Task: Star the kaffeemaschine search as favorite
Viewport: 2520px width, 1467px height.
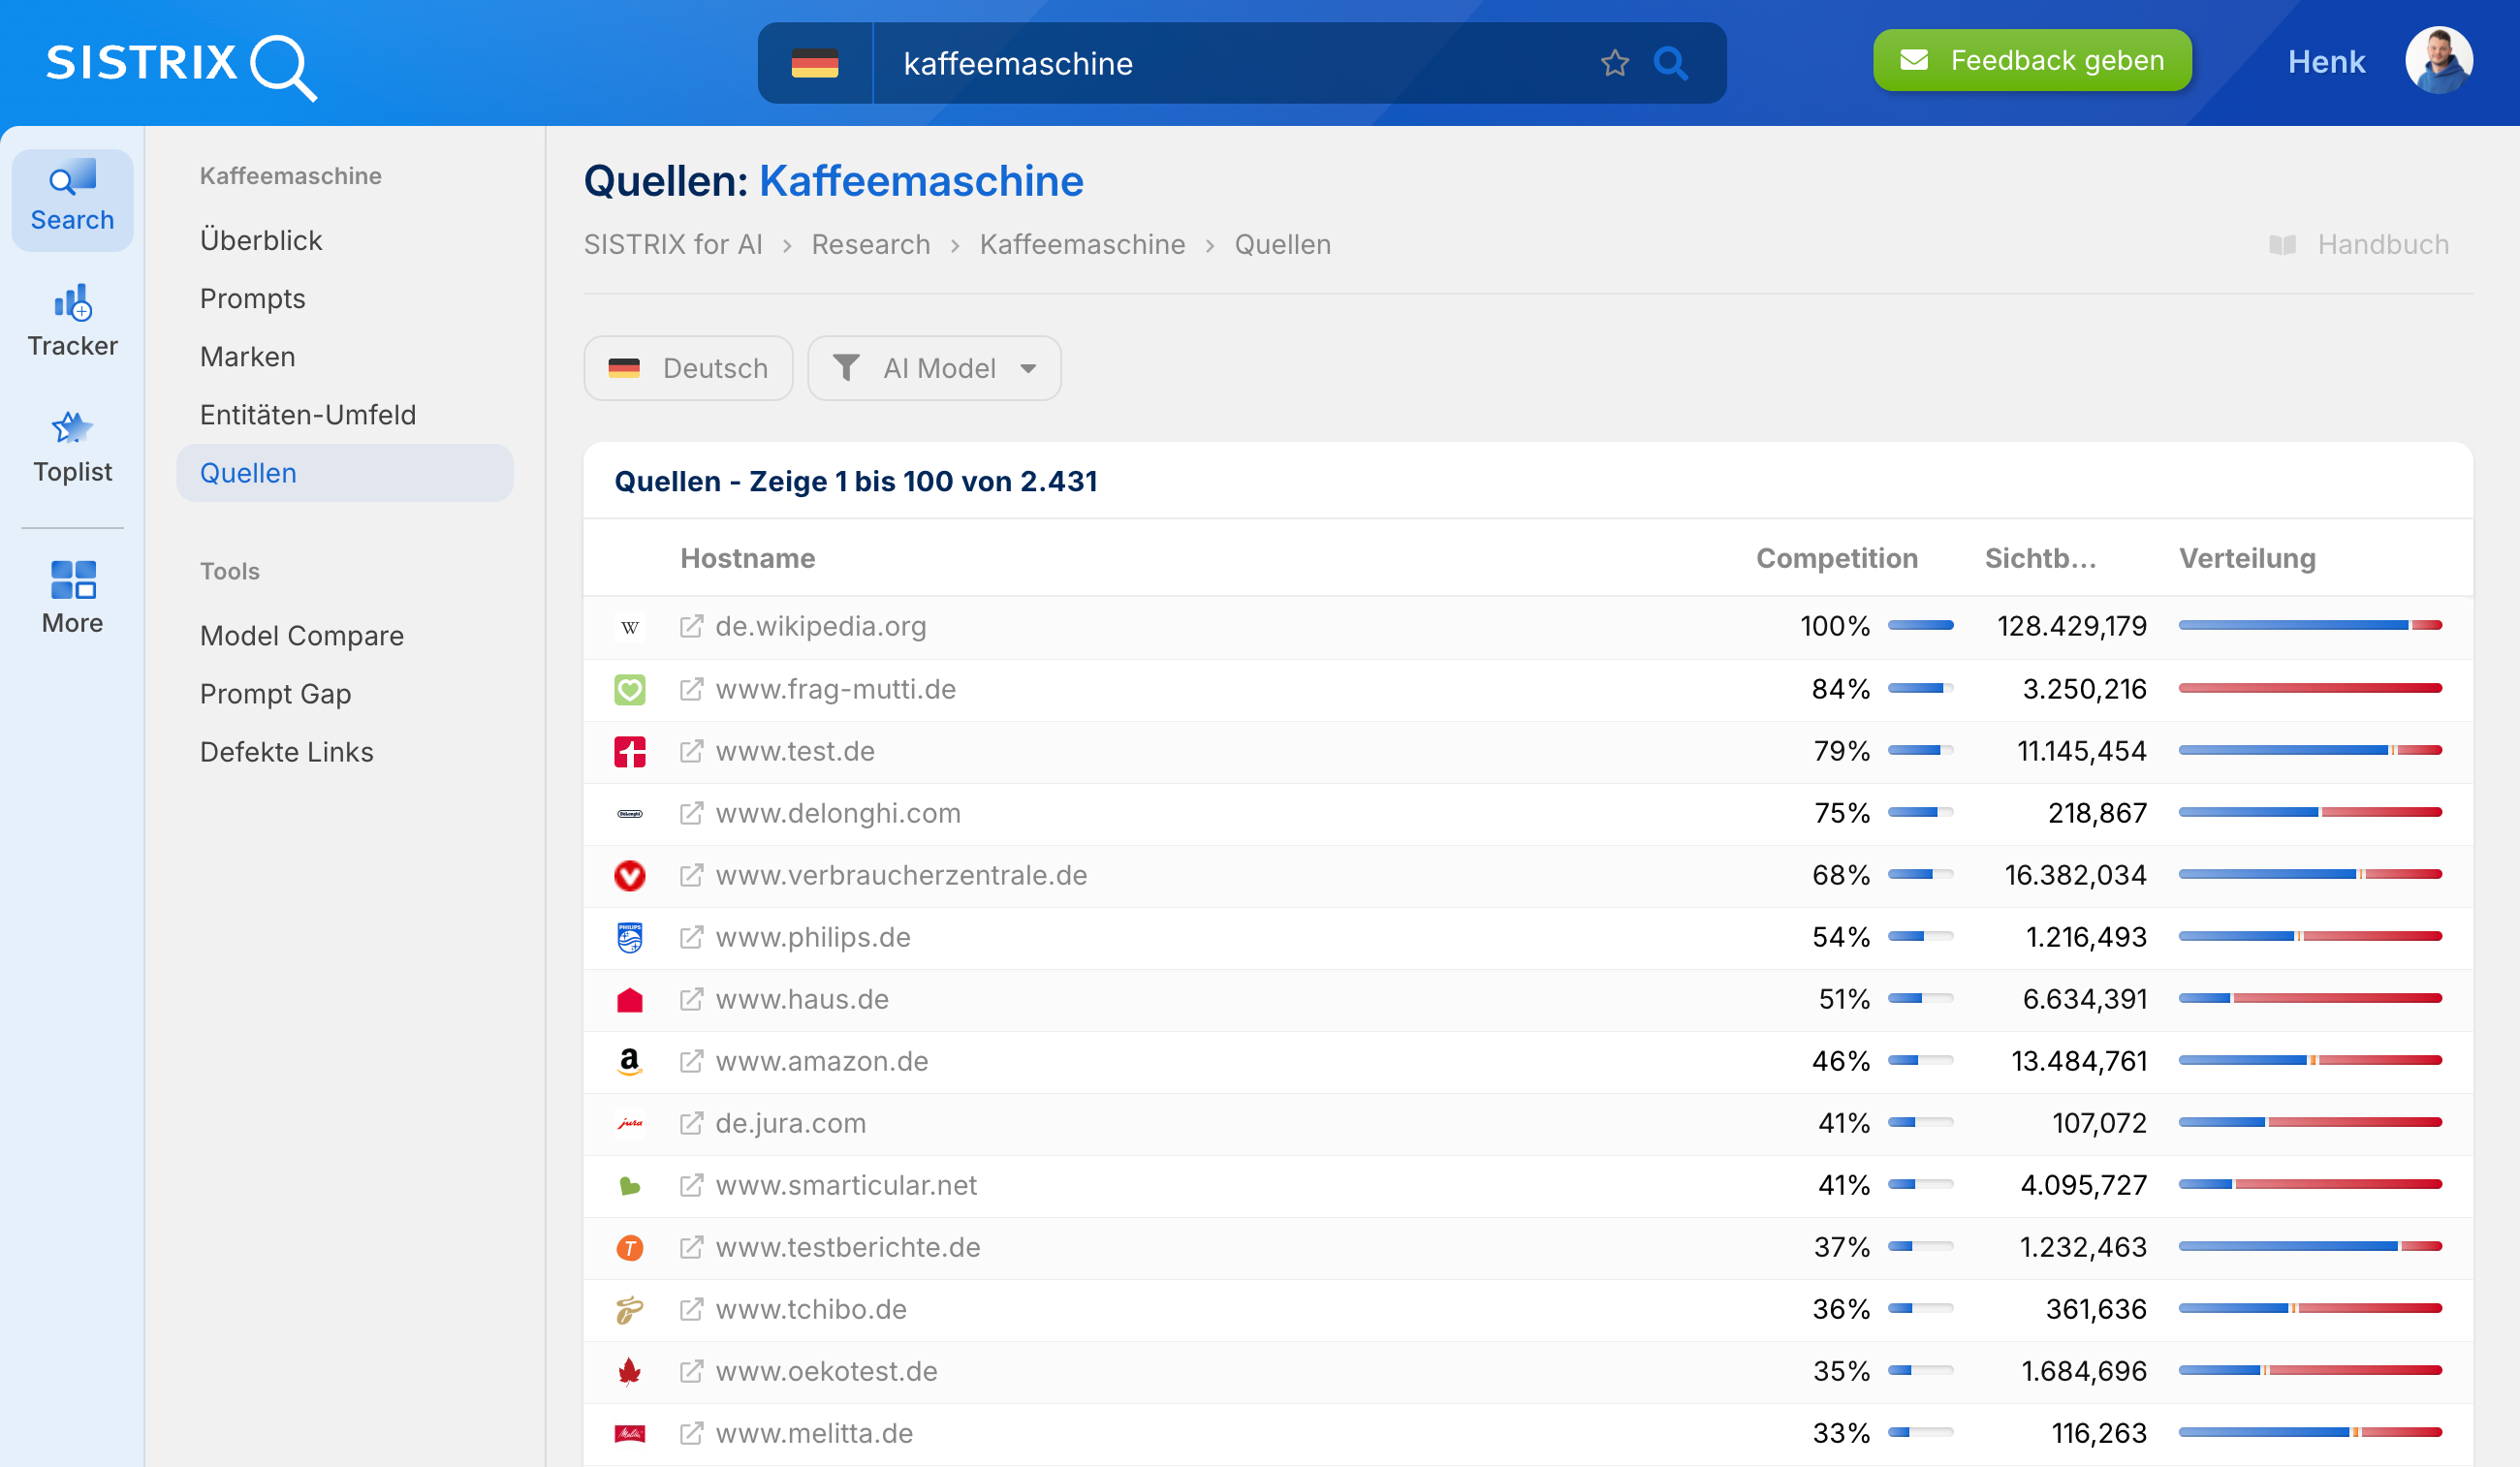Action: (x=1614, y=63)
